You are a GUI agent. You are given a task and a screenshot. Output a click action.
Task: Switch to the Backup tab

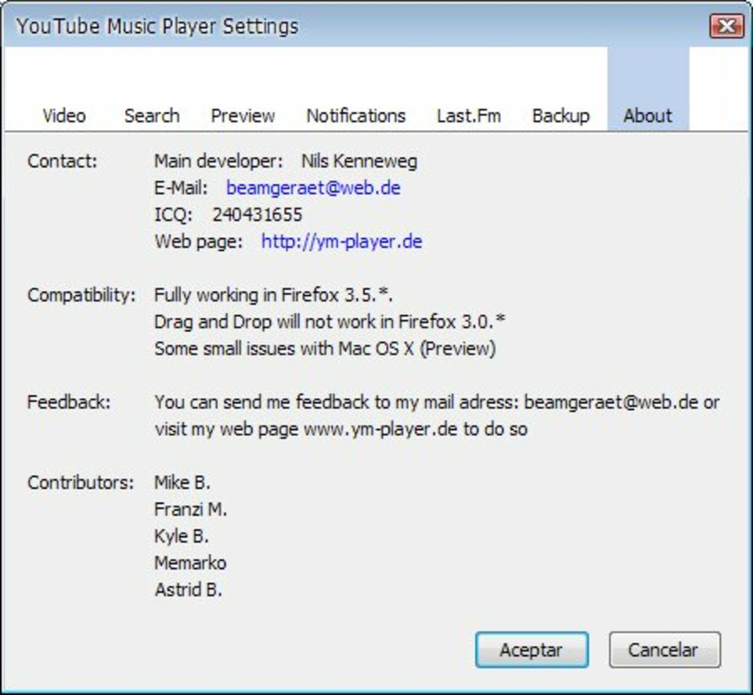560,116
